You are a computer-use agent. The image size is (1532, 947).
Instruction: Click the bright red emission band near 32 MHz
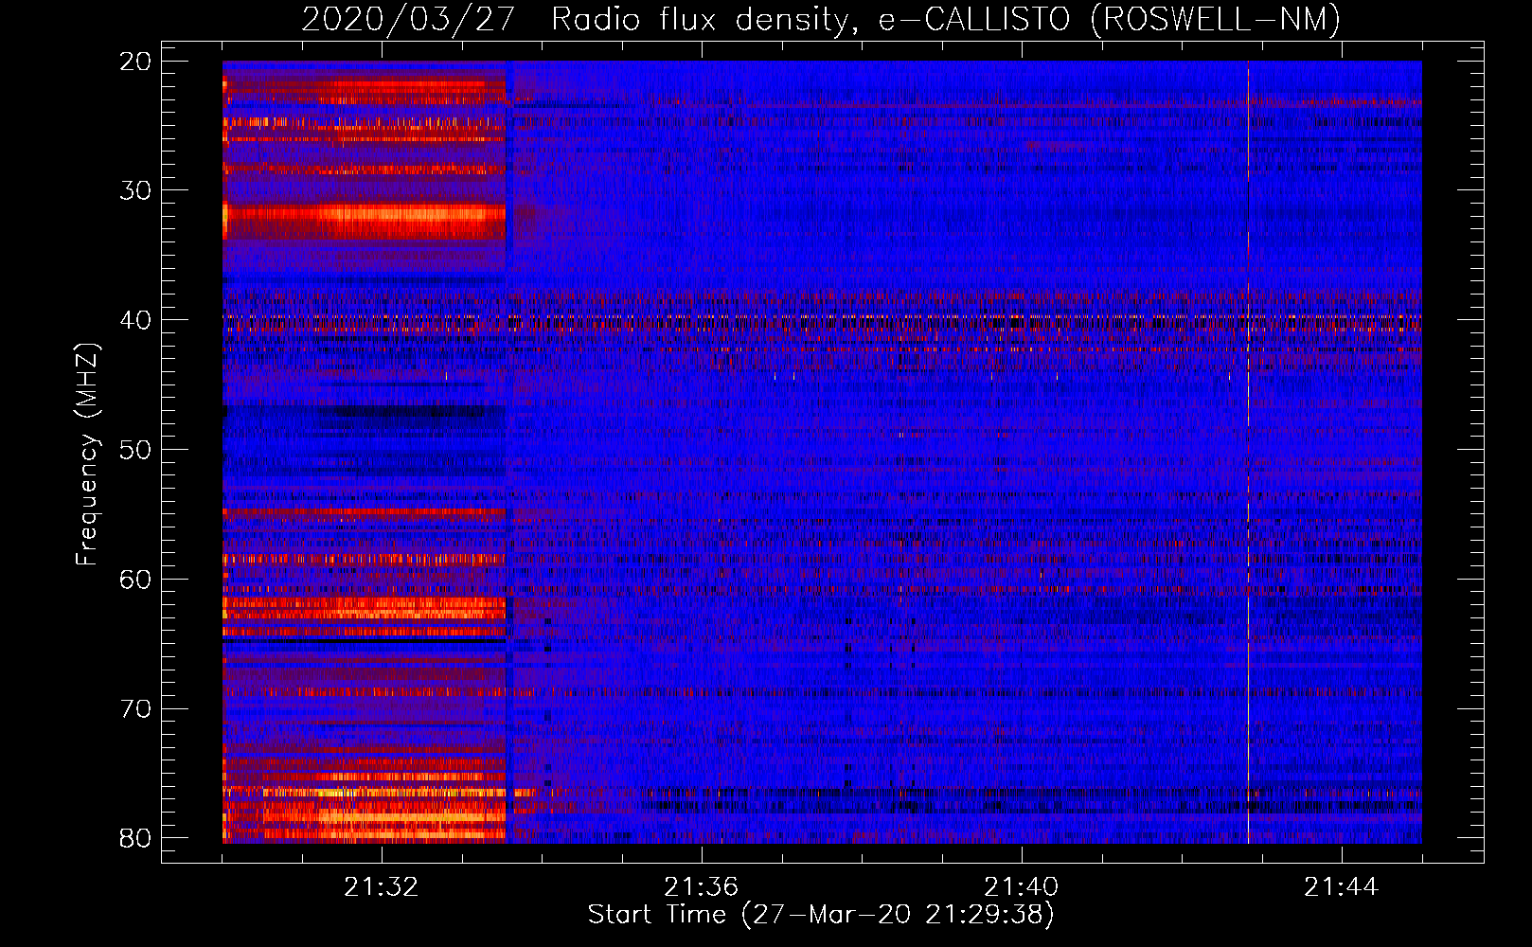pos(365,220)
